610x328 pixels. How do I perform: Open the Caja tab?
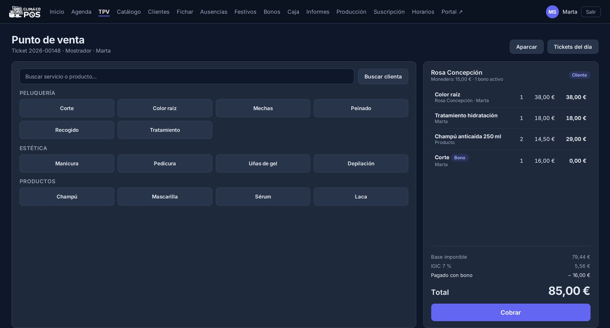[x=293, y=12]
